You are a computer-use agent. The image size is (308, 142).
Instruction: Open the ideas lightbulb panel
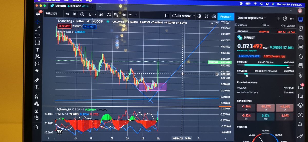[x=301, y=75]
